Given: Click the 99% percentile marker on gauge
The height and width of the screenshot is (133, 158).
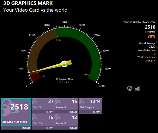Looking at the screenshot, I should click(87, 75).
